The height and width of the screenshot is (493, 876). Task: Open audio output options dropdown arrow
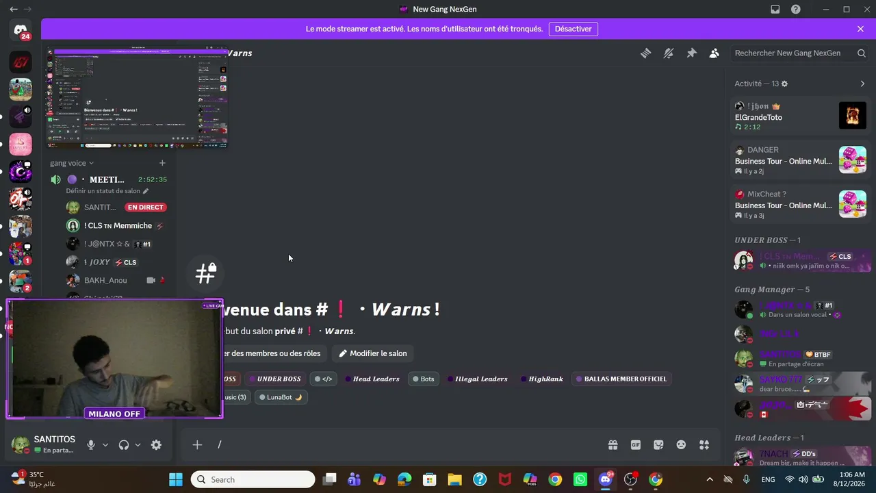[138, 445]
